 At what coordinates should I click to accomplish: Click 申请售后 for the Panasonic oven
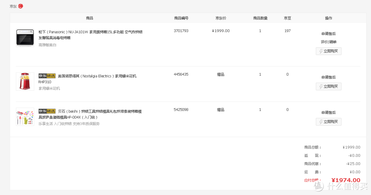point(328,34)
